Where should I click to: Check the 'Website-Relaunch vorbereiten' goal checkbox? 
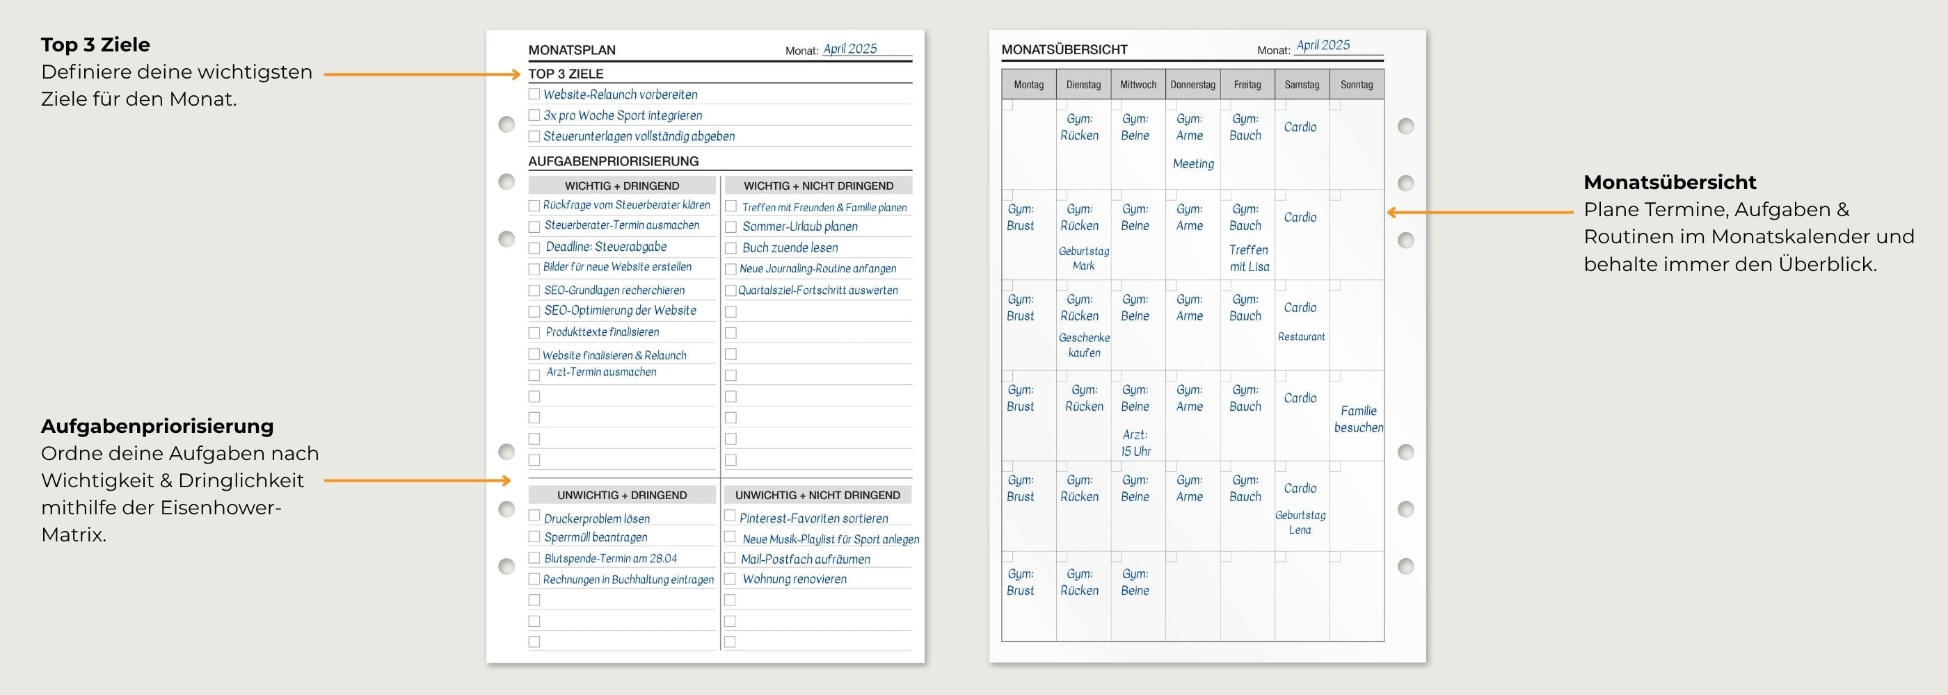(534, 95)
